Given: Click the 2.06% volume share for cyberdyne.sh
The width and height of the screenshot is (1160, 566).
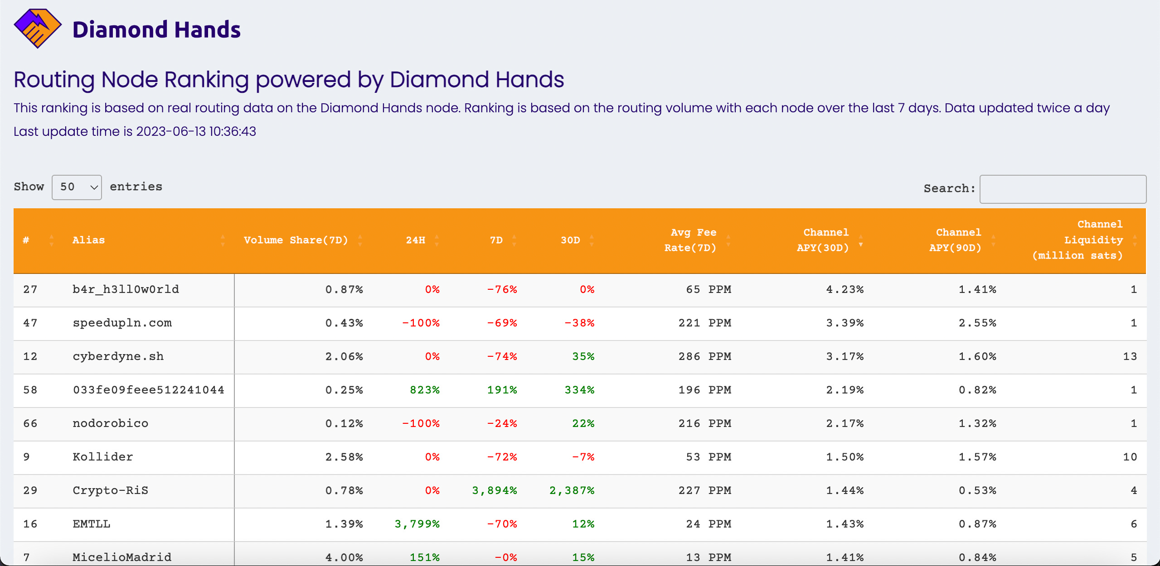Looking at the screenshot, I should point(344,357).
